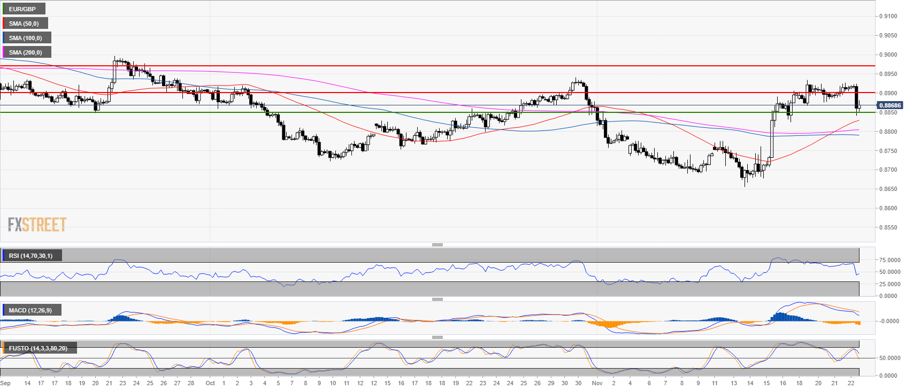Click the 0.9000 price axis label
Viewport: 913px width, 390px height.
(888, 55)
